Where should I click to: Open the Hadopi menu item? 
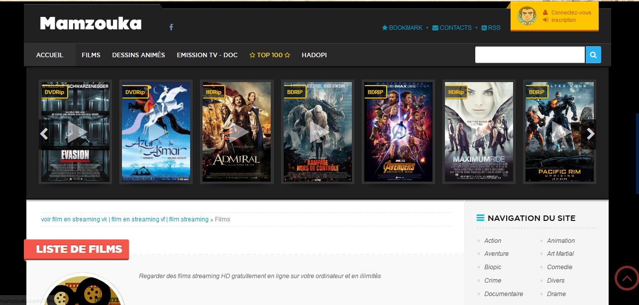pyautogui.click(x=314, y=55)
